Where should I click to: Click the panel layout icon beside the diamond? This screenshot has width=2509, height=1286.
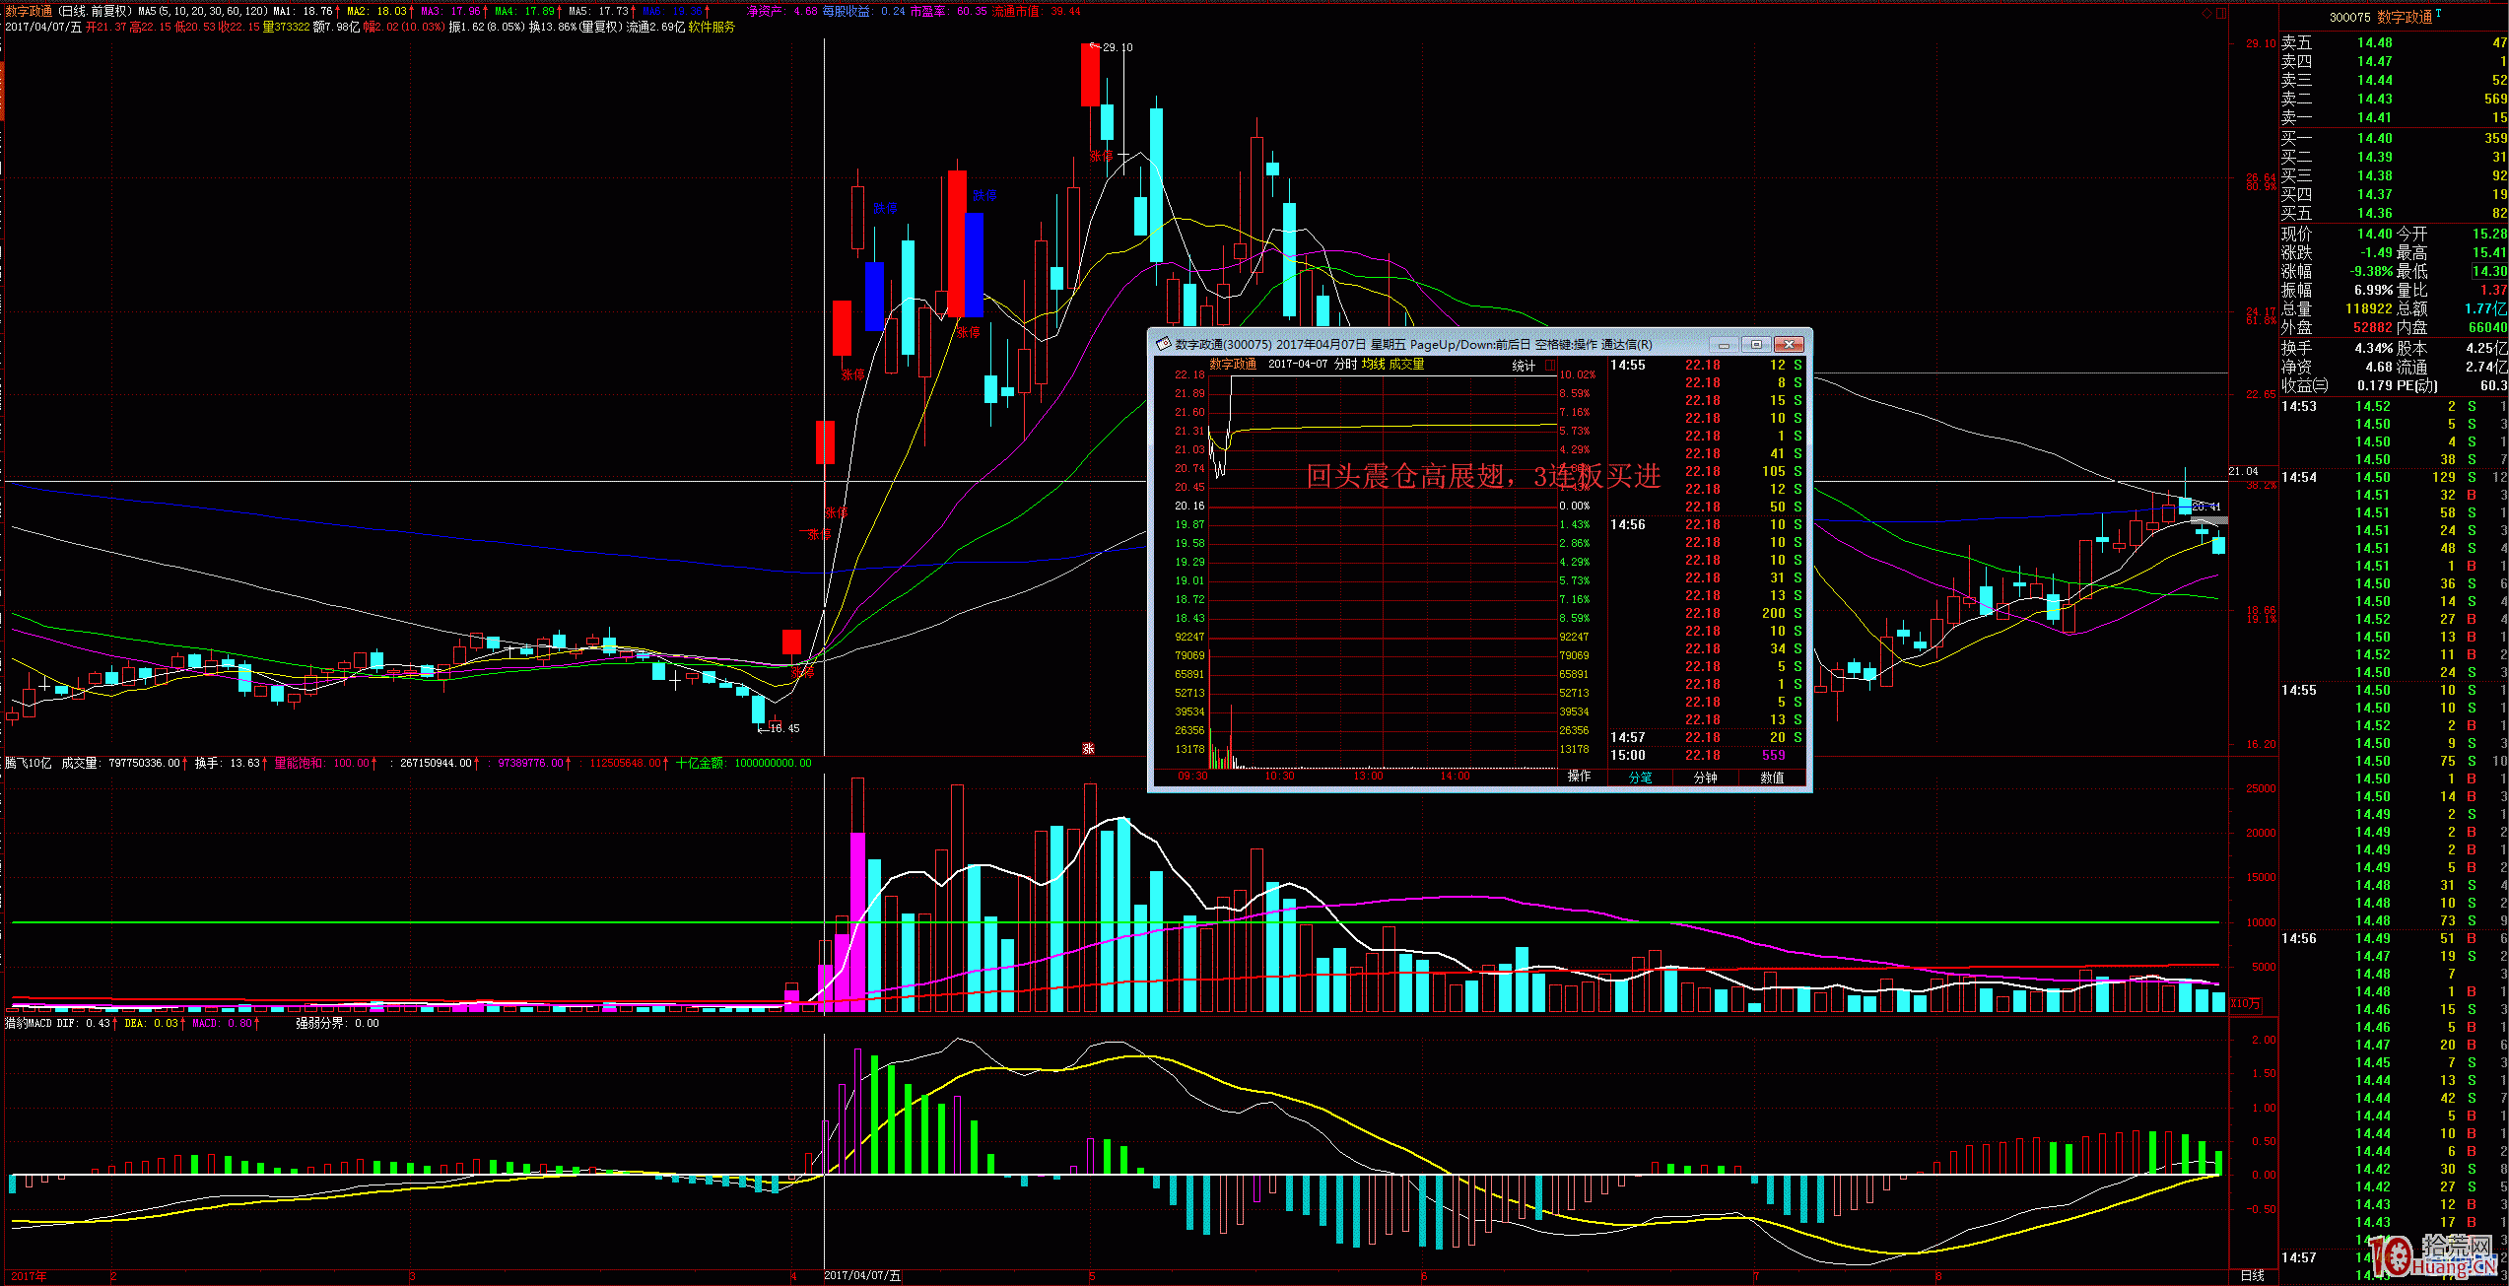click(2221, 14)
